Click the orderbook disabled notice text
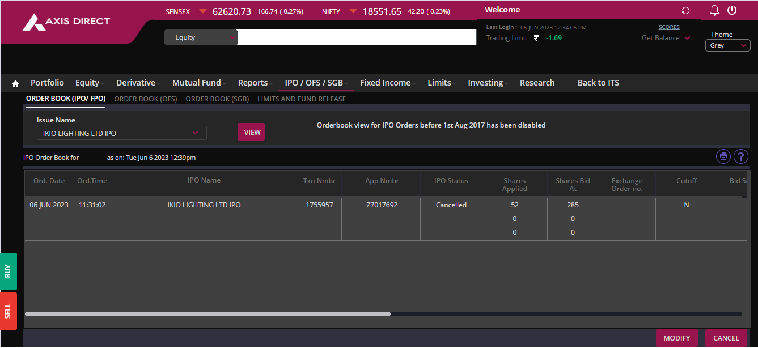 (x=431, y=125)
